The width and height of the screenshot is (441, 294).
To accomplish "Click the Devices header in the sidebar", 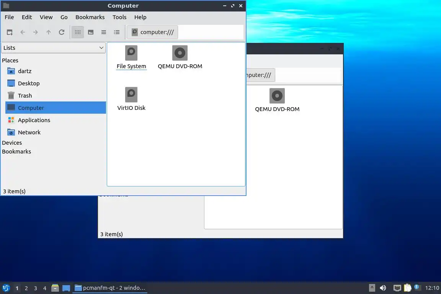I will click(12, 143).
